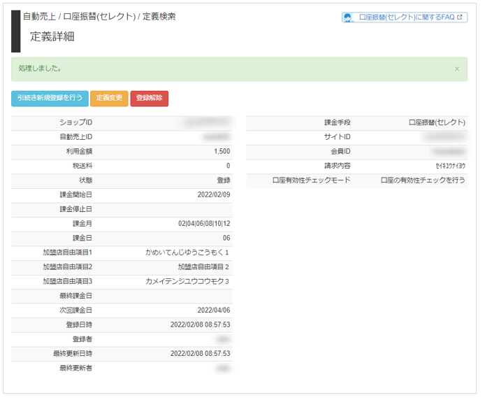Click the 加盟店自由項目3 label

(67, 281)
